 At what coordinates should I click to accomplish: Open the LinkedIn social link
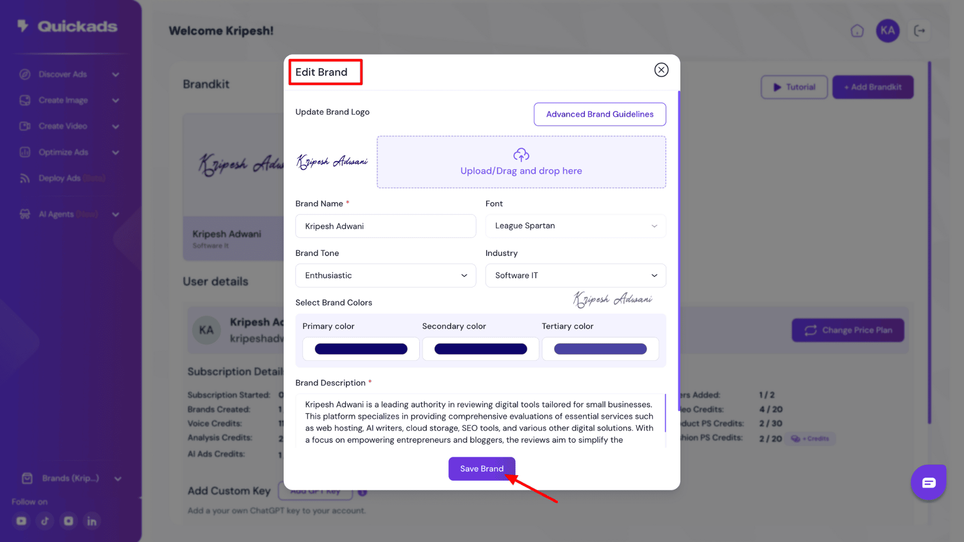tap(92, 521)
